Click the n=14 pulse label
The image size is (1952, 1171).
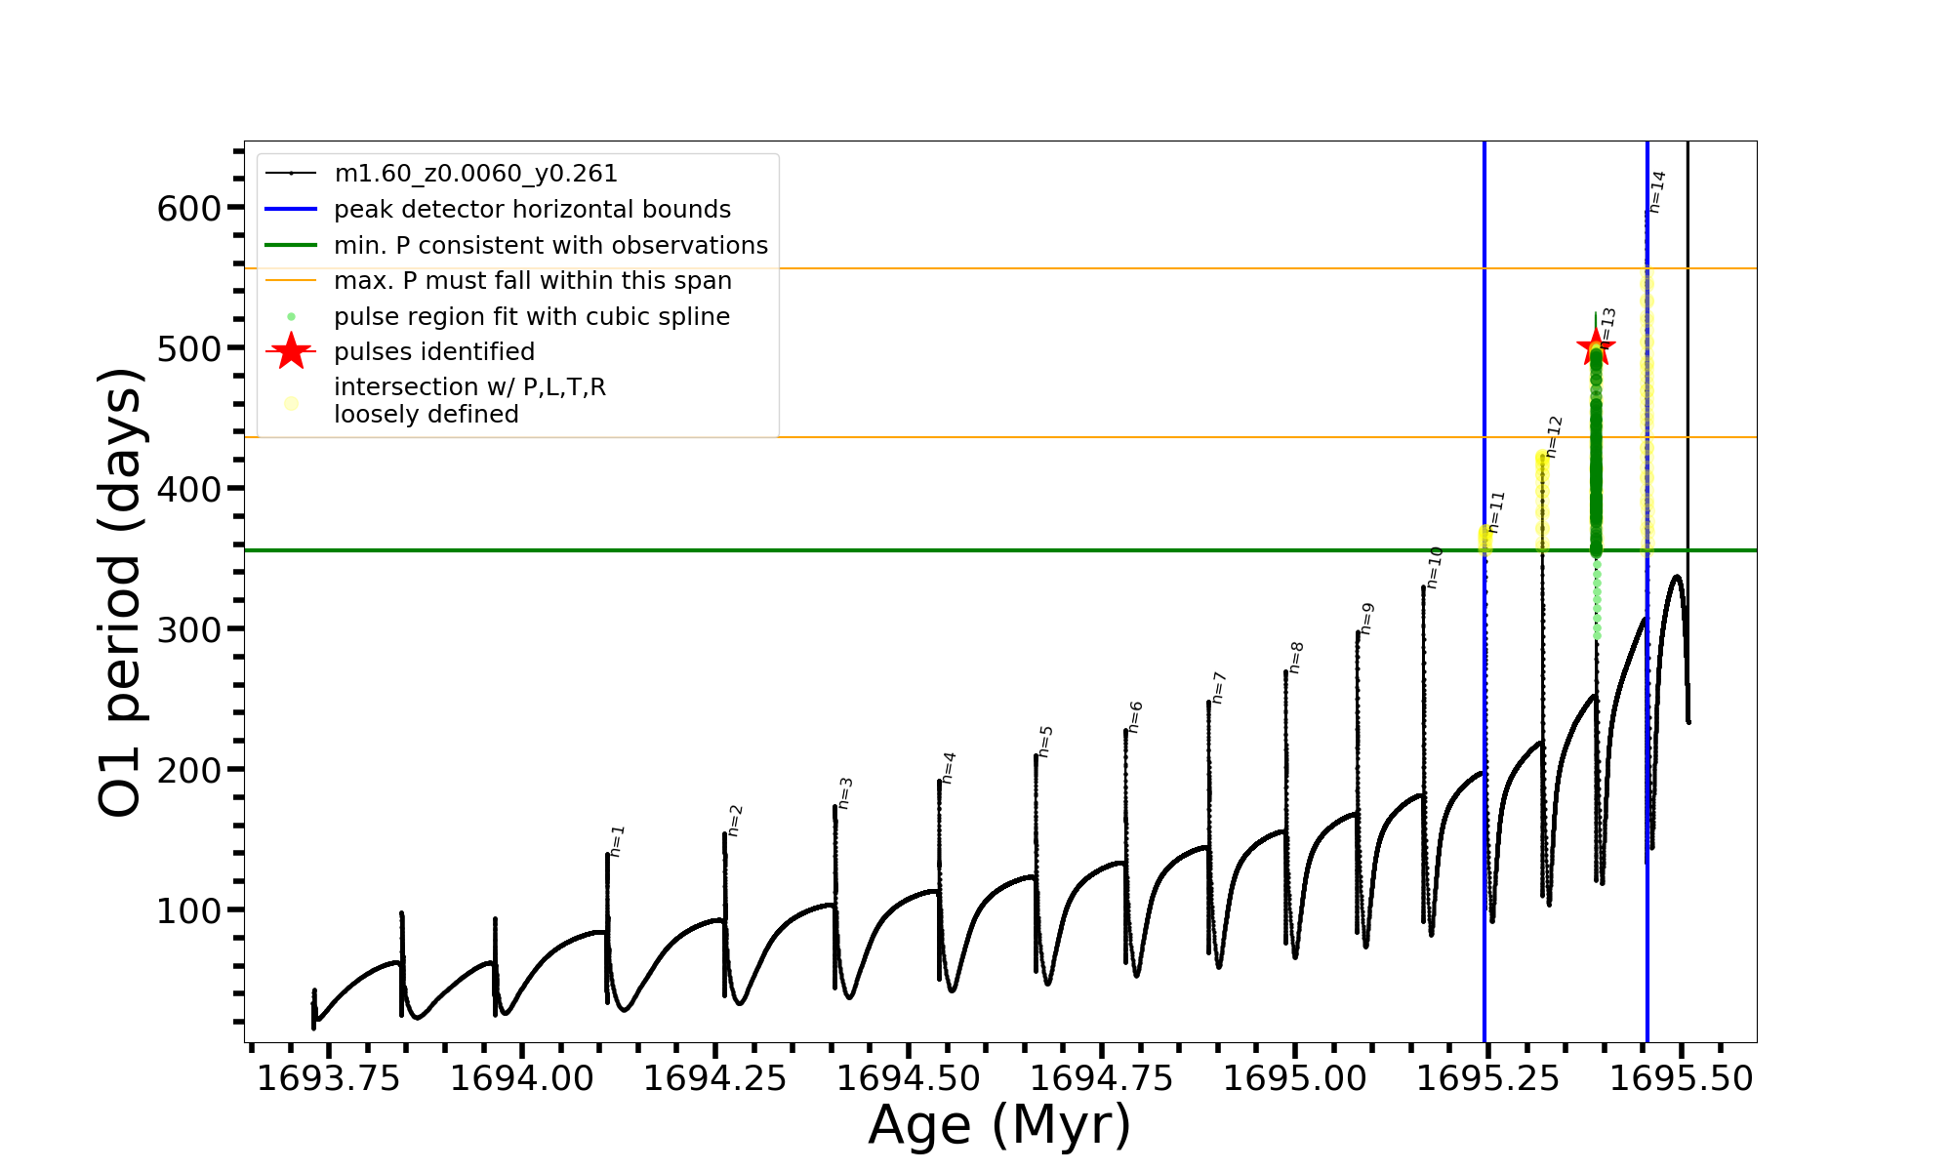point(1657,191)
